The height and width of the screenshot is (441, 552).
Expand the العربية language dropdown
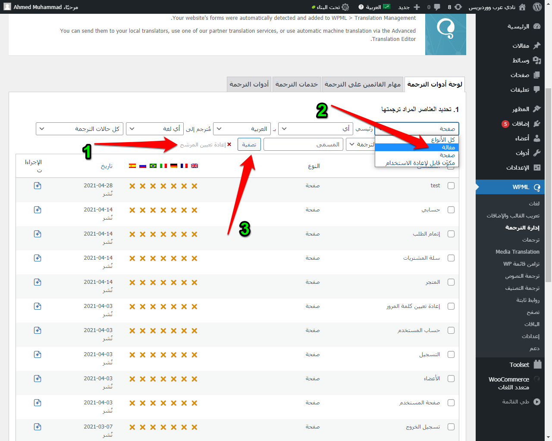point(242,129)
